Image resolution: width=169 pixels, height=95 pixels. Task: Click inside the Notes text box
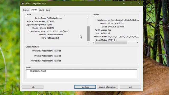[x=82, y=74]
